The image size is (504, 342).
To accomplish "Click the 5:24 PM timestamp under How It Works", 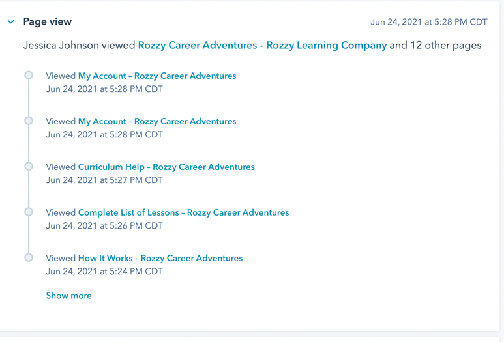I will tap(104, 272).
